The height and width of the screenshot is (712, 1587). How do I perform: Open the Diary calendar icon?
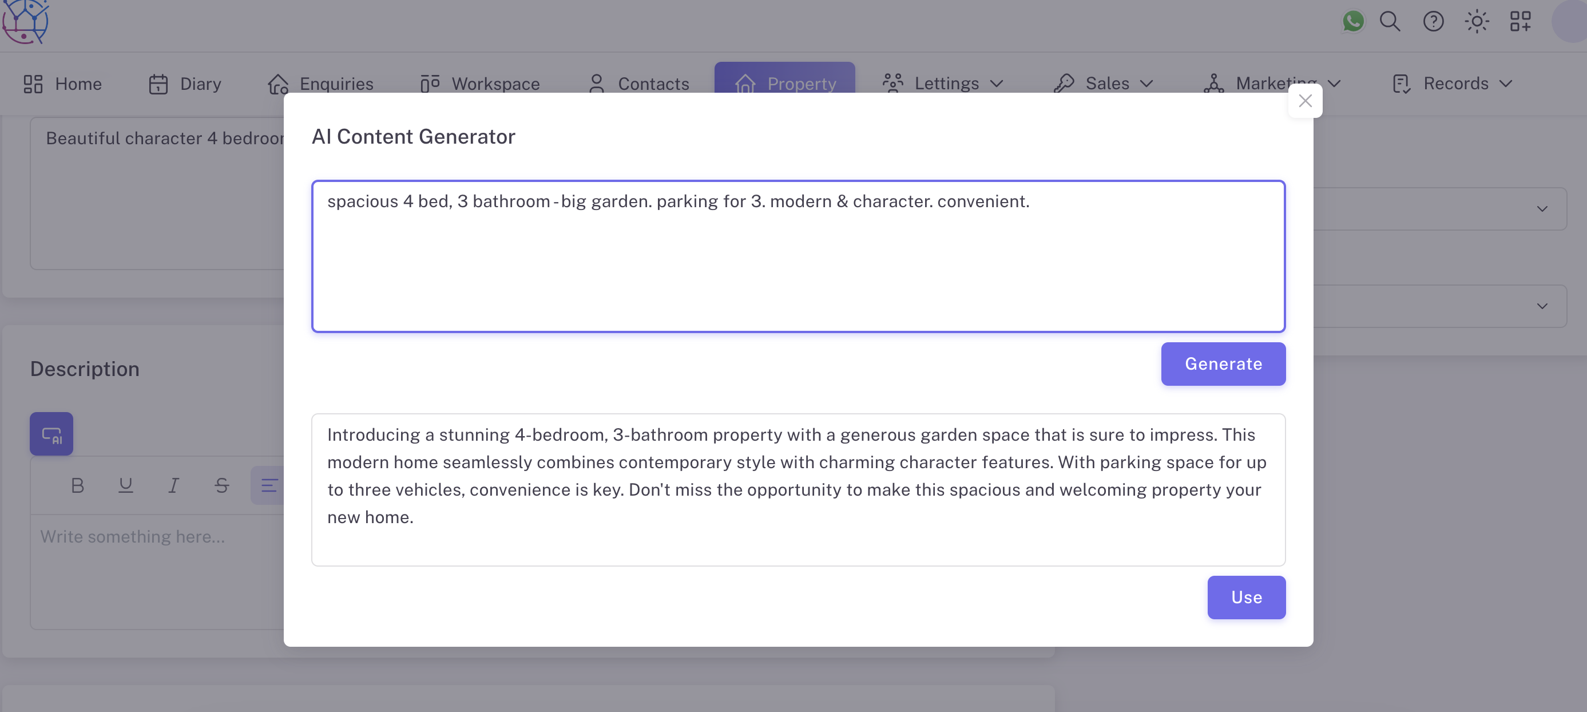pyautogui.click(x=159, y=83)
